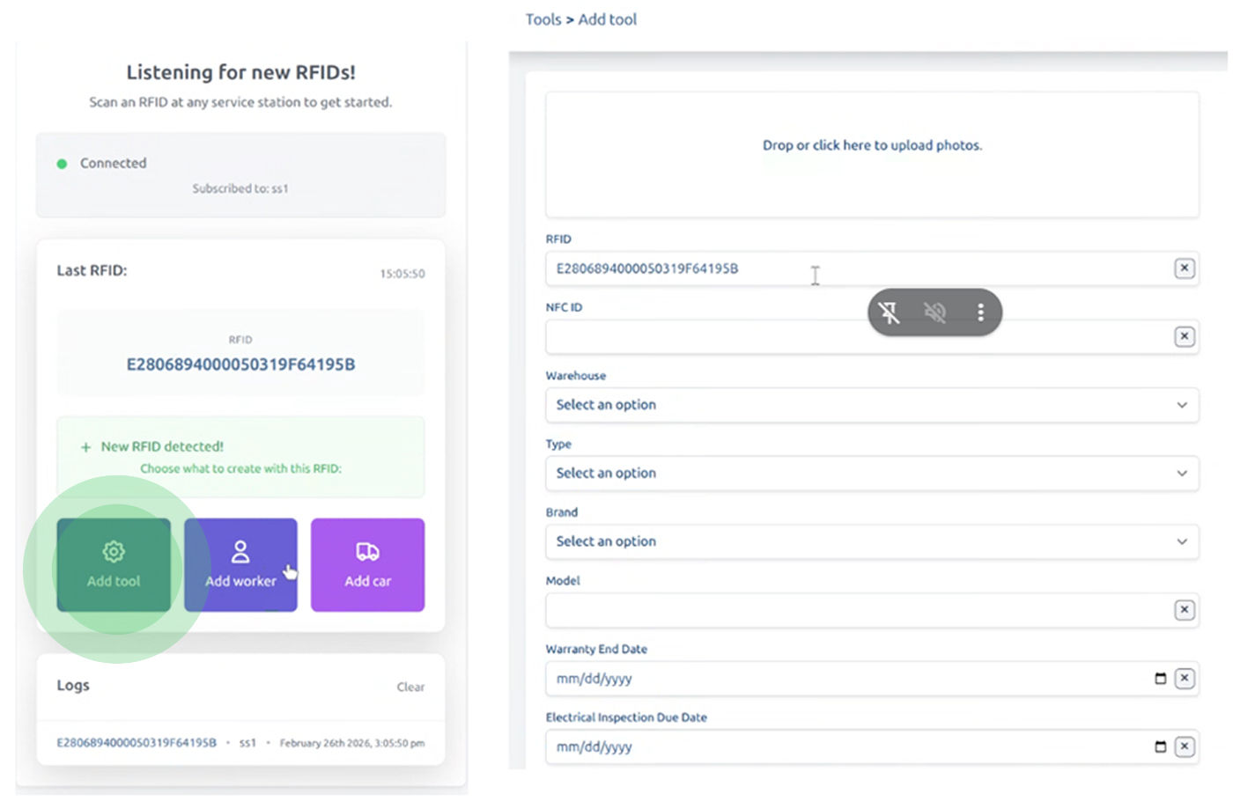Toggle the muted speaker icon in overlay

(934, 313)
